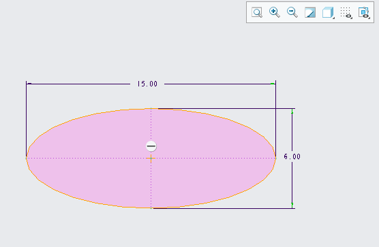The width and height of the screenshot is (379, 247).
Task: Pick the bottom vertex of the ellipse
Action: pyautogui.click(x=151, y=208)
